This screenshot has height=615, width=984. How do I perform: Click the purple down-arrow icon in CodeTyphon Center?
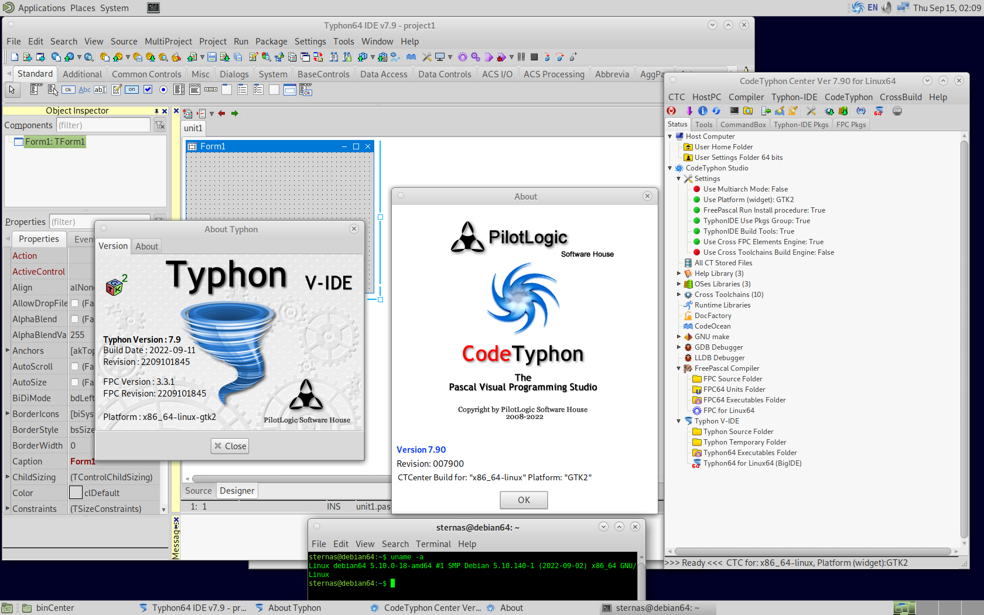689,111
